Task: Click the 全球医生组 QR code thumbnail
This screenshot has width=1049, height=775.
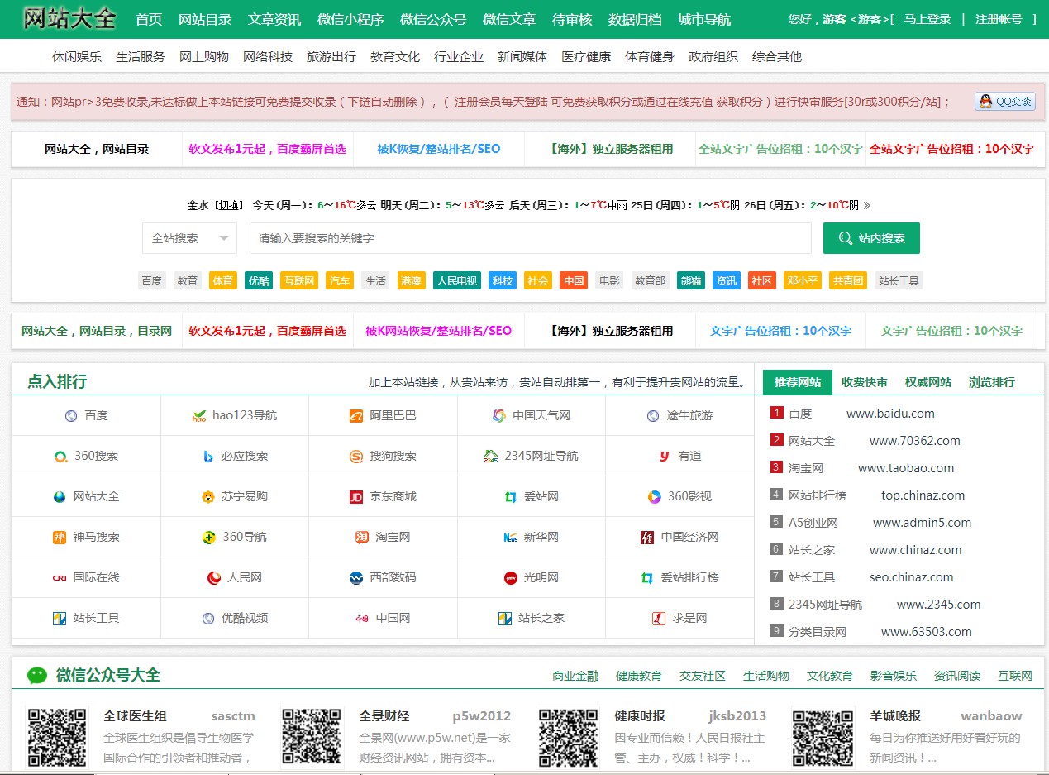Action: coord(57,736)
